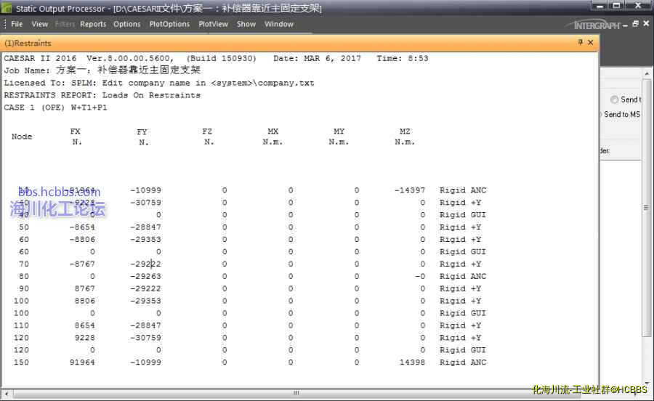
Task: Open the PlotView menu
Action: click(213, 24)
